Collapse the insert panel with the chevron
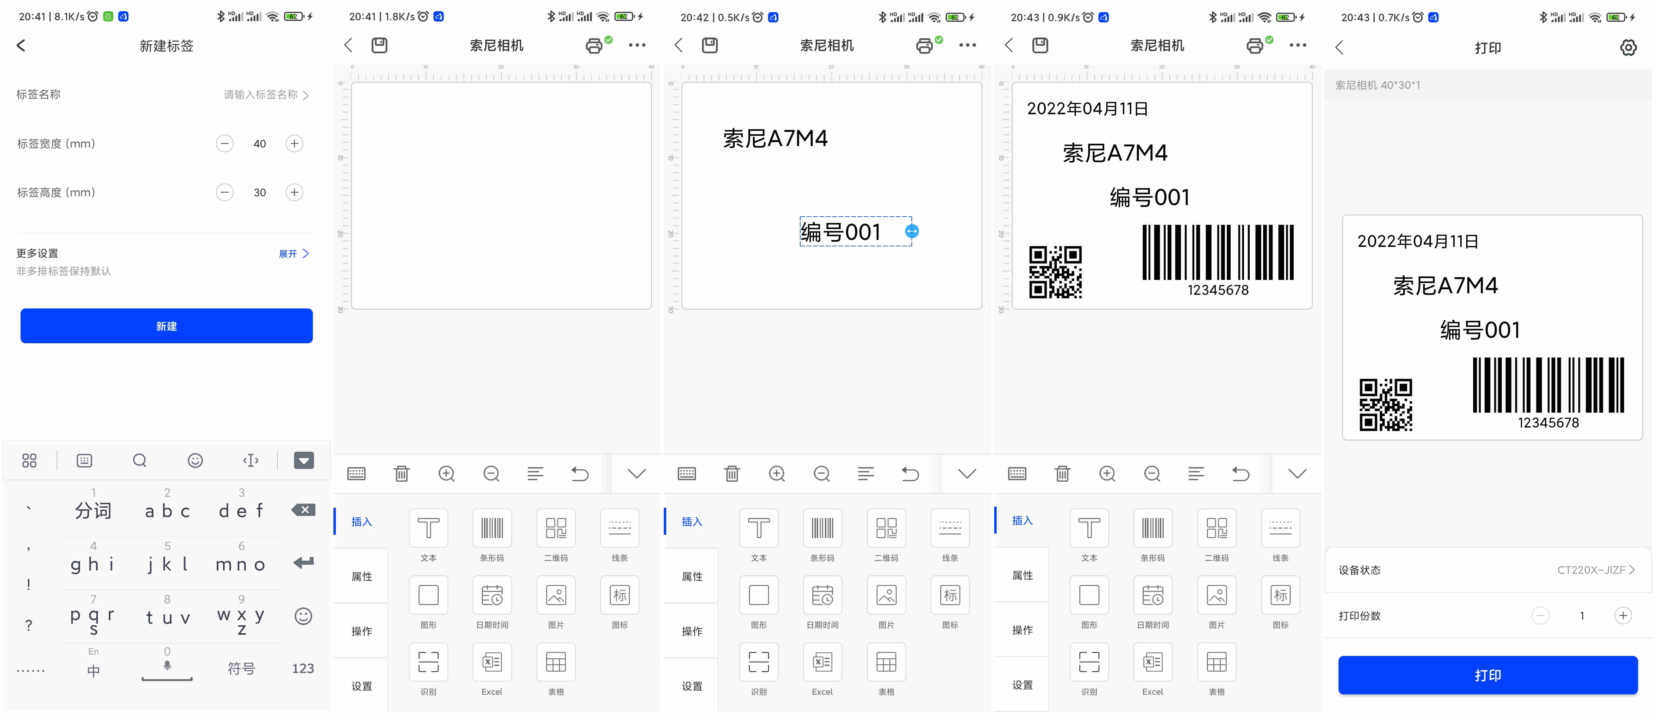Image resolution: width=1655 pixels, height=715 pixels. tap(637, 474)
